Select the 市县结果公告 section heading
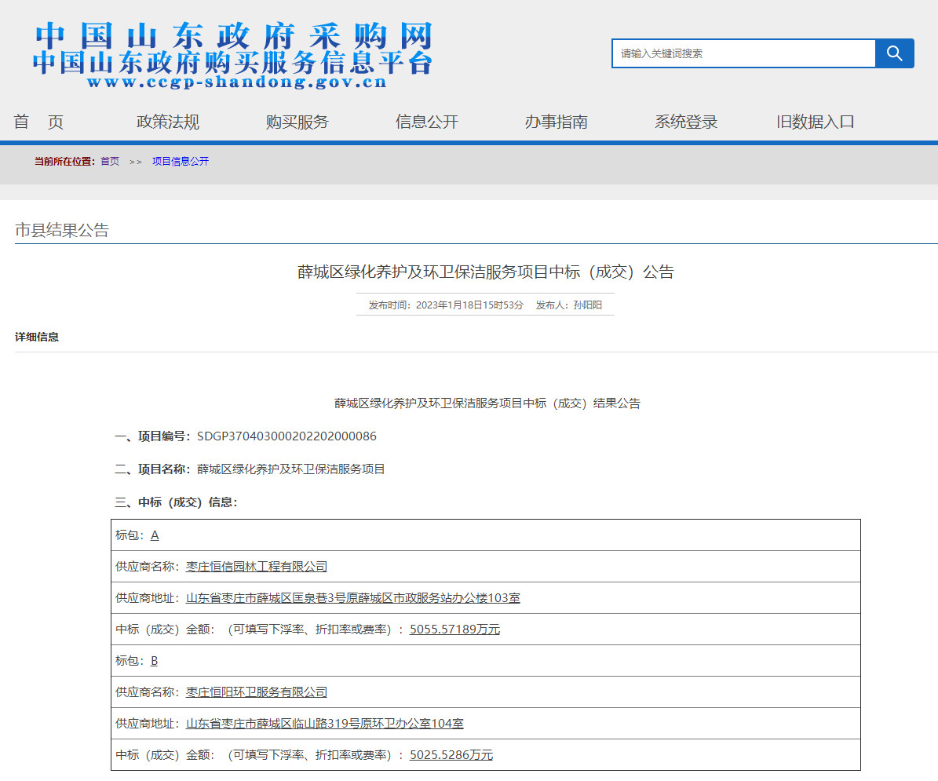This screenshot has height=781, width=938. [61, 230]
